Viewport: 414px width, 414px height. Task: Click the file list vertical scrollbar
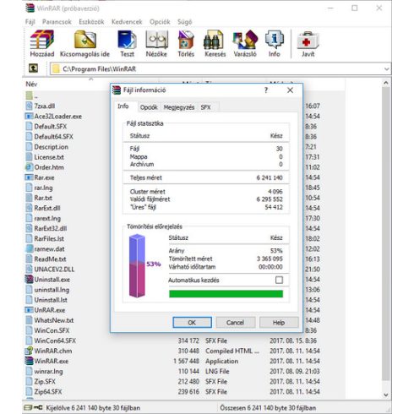click(386, 233)
